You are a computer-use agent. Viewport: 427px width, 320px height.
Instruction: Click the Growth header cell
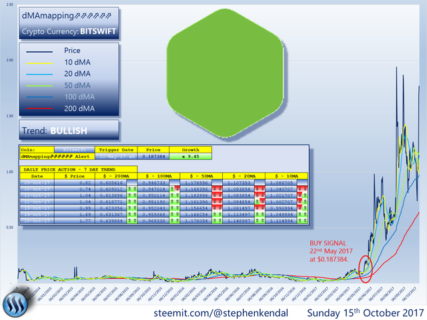(x=190, y=149)
